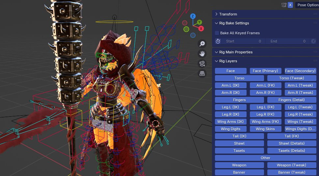Toggle Arm.L (FK) layer
This screenshot has height=176, width=319.
265,85
